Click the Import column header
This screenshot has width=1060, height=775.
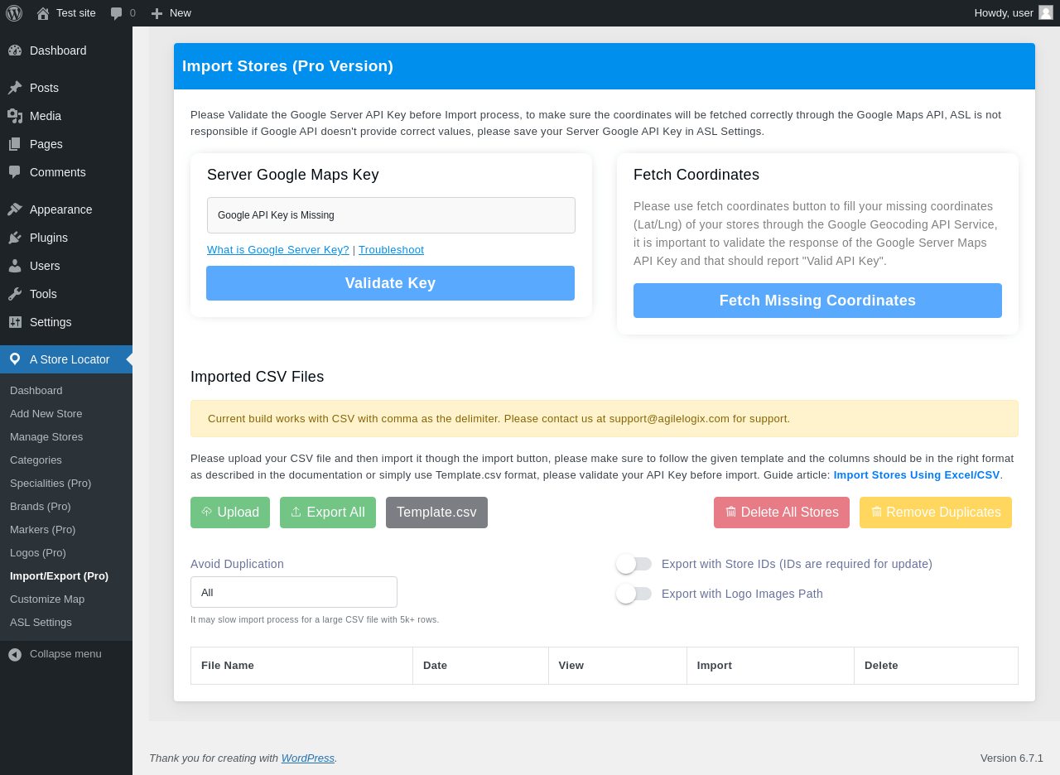pyautogui.click(x=770, y=666)
